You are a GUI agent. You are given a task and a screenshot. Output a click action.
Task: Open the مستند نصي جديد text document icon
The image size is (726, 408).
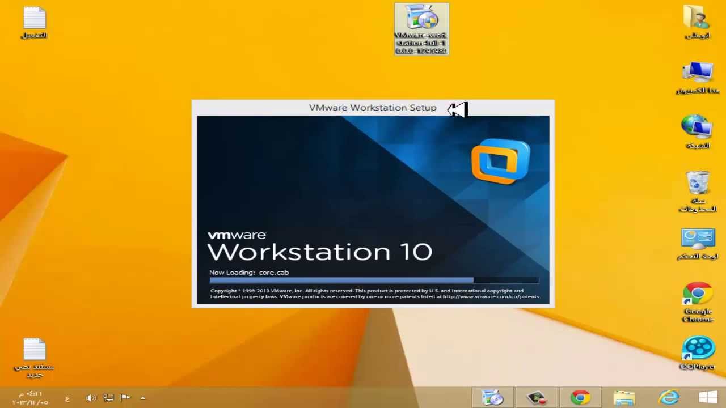click(34, 358)
